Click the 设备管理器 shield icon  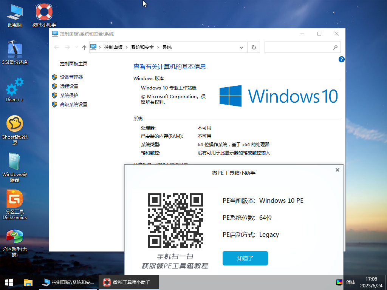54,77
